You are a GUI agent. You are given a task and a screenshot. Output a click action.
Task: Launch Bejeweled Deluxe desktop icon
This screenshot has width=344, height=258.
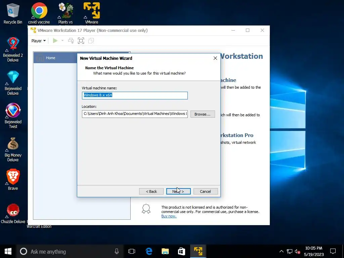(x=13, y=83)
